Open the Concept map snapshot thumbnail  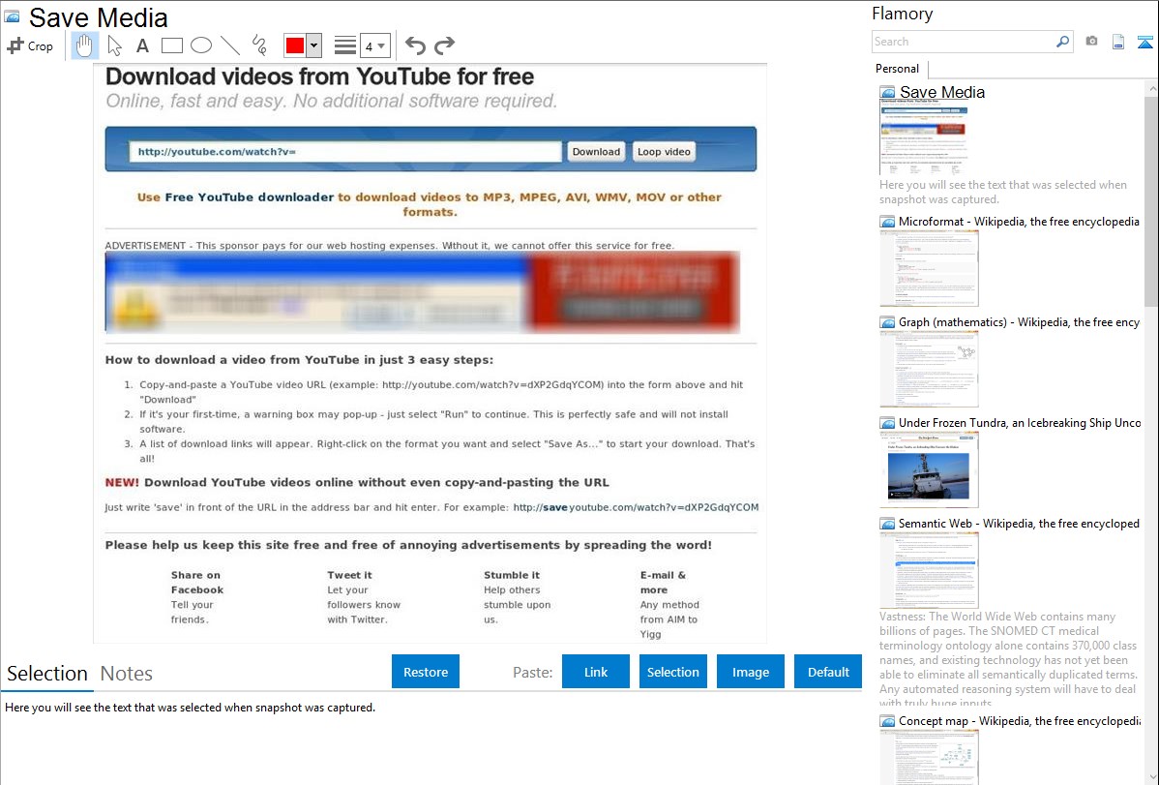click(x=929, y=757)
